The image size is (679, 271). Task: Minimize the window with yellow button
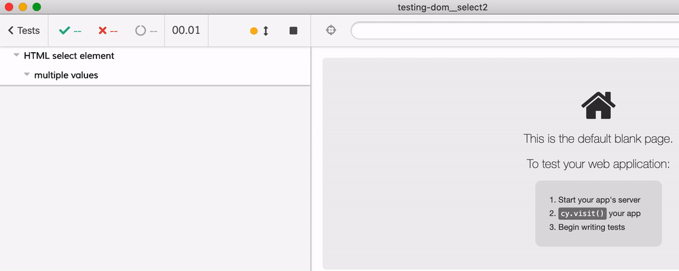tap(22, 7)
